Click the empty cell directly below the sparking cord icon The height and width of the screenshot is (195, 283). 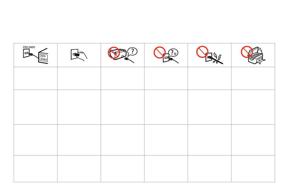209,78
